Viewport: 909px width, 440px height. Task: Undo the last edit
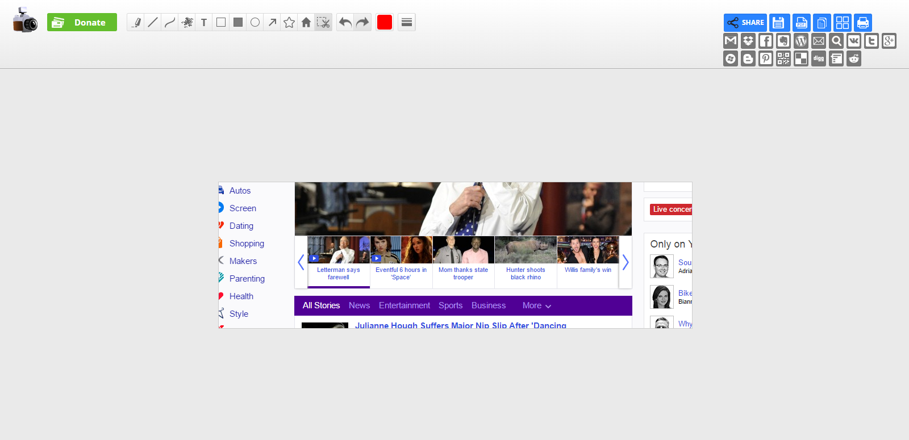coord(345,22)
